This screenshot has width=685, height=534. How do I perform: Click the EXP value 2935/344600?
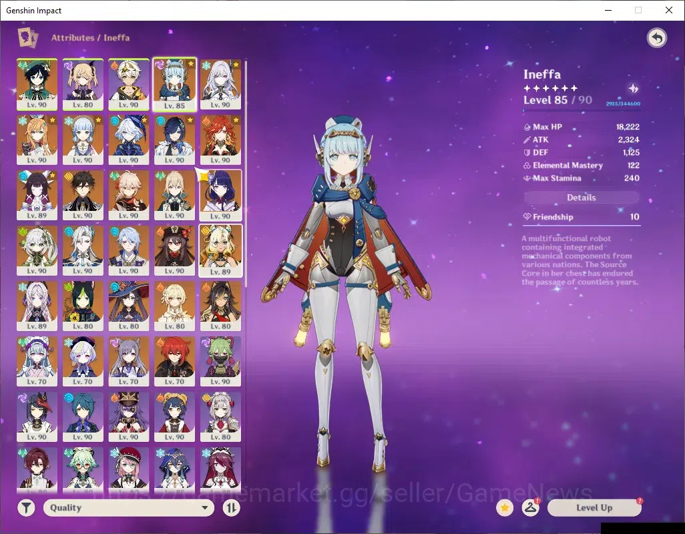[x=623, y=103]
